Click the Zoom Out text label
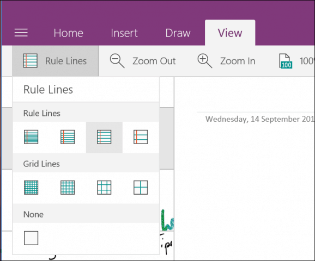 [x=154, y=61]
